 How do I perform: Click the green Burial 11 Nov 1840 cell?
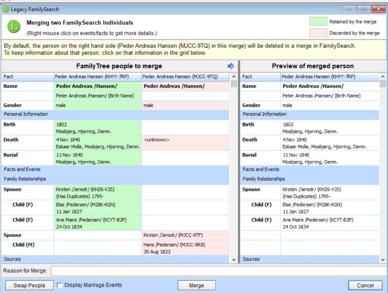[x=98, y=158]
